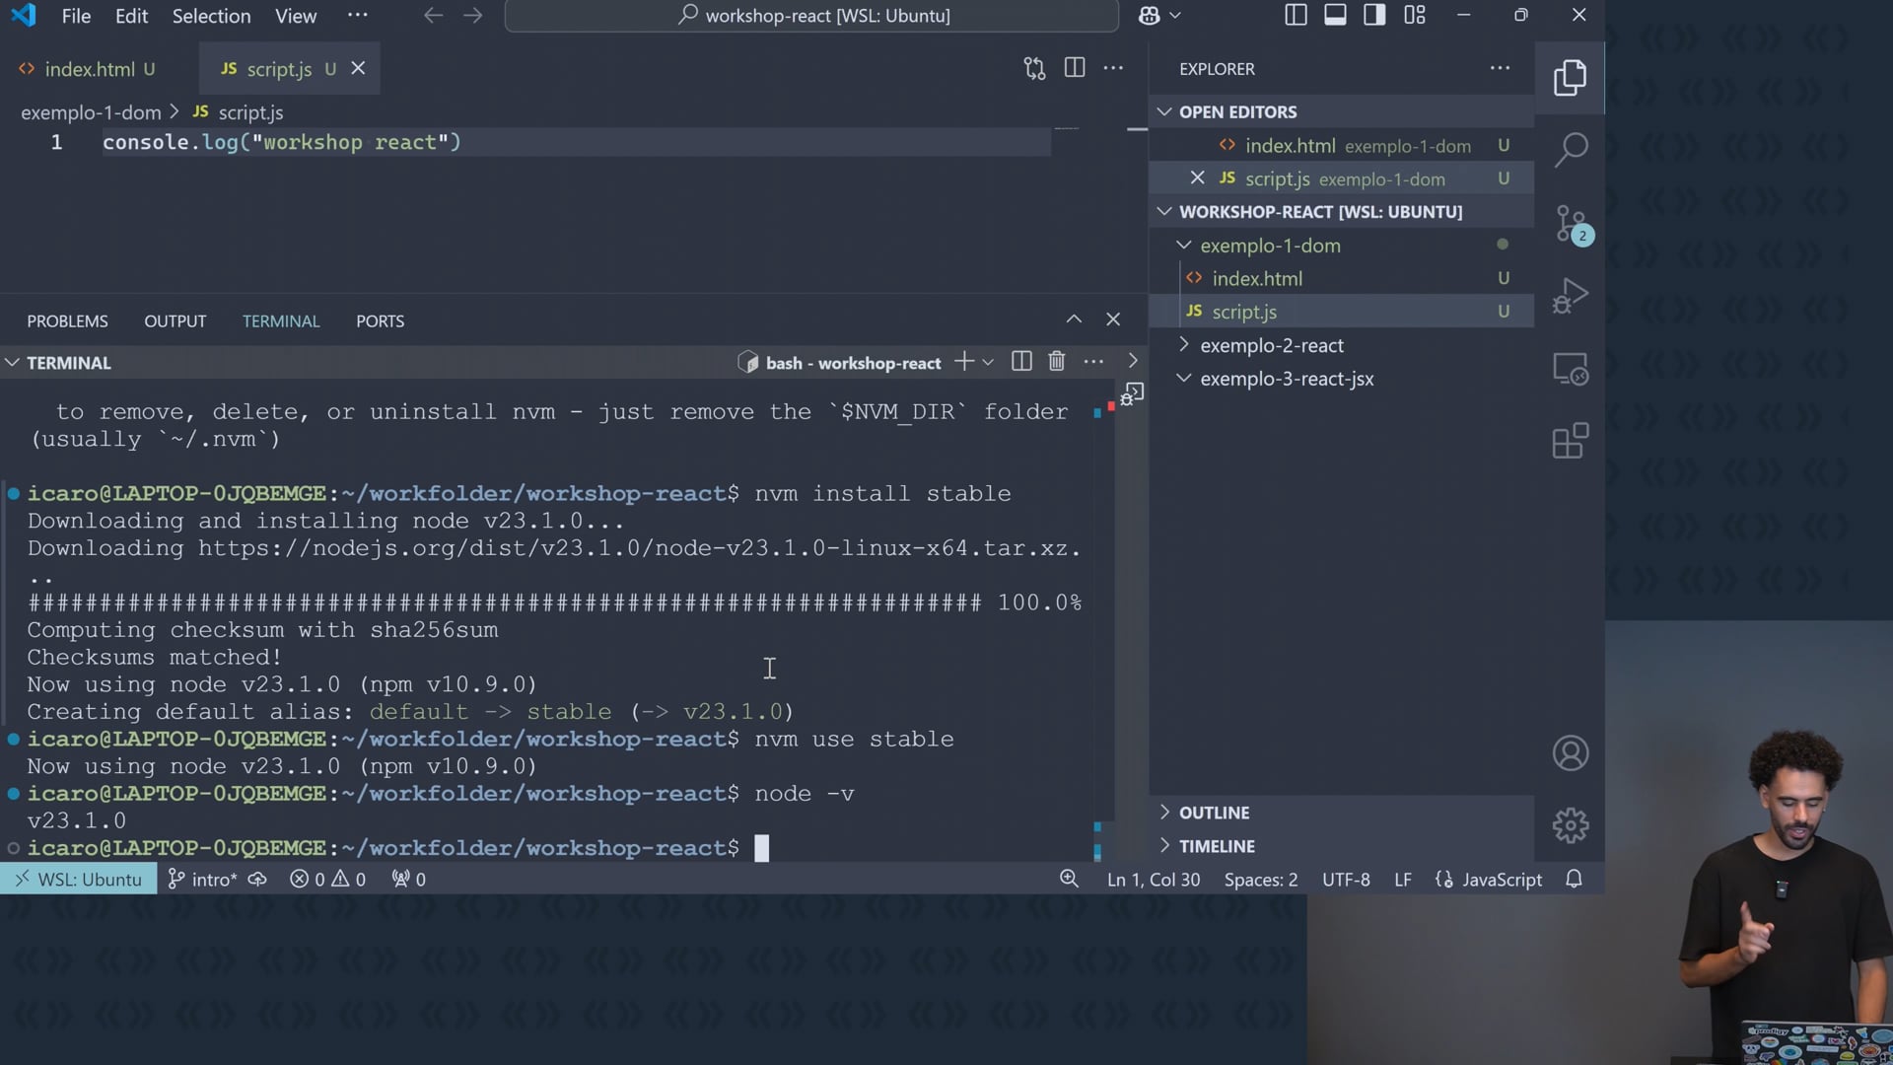
Task: Open the notifications bell in status bar
Action: (1574, 879)
